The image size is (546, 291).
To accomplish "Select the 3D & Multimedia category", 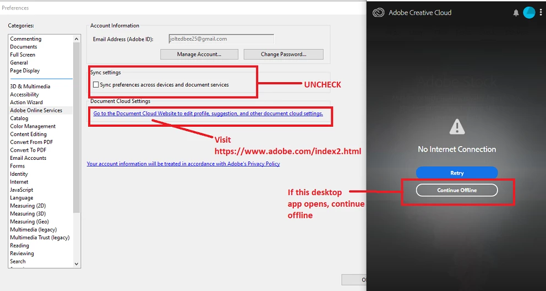I will 30,87.
